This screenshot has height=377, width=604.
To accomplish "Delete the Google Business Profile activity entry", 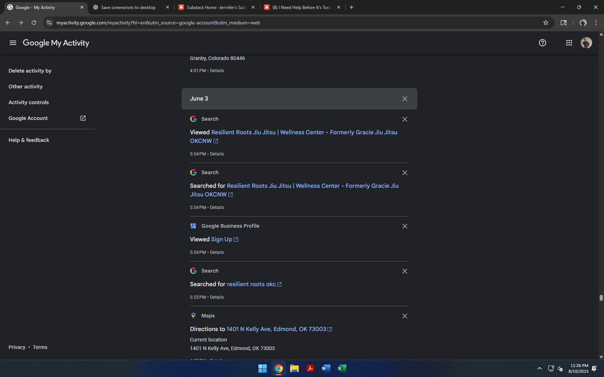I will pyautogui.click(x=405, y=226).
